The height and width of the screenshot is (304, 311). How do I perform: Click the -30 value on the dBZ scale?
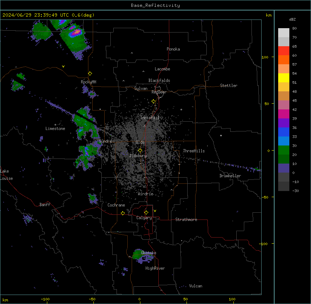(295, 191)
